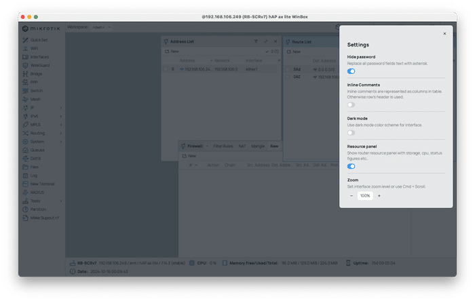
Task: Open Partition in sidebar
Action: (38, 209)
